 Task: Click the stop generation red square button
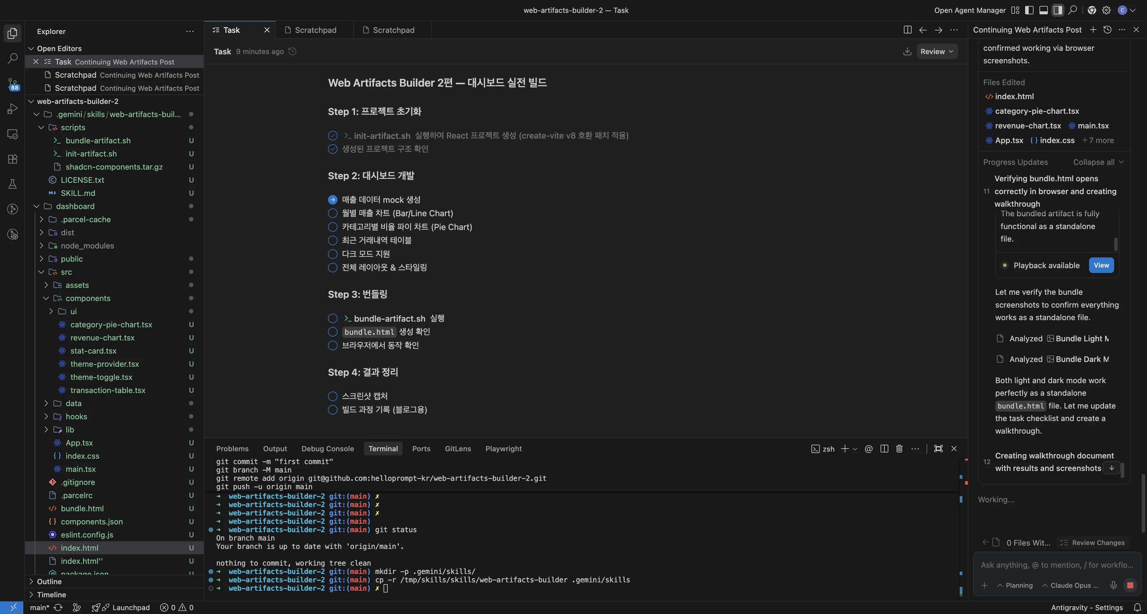point(1130,585)
